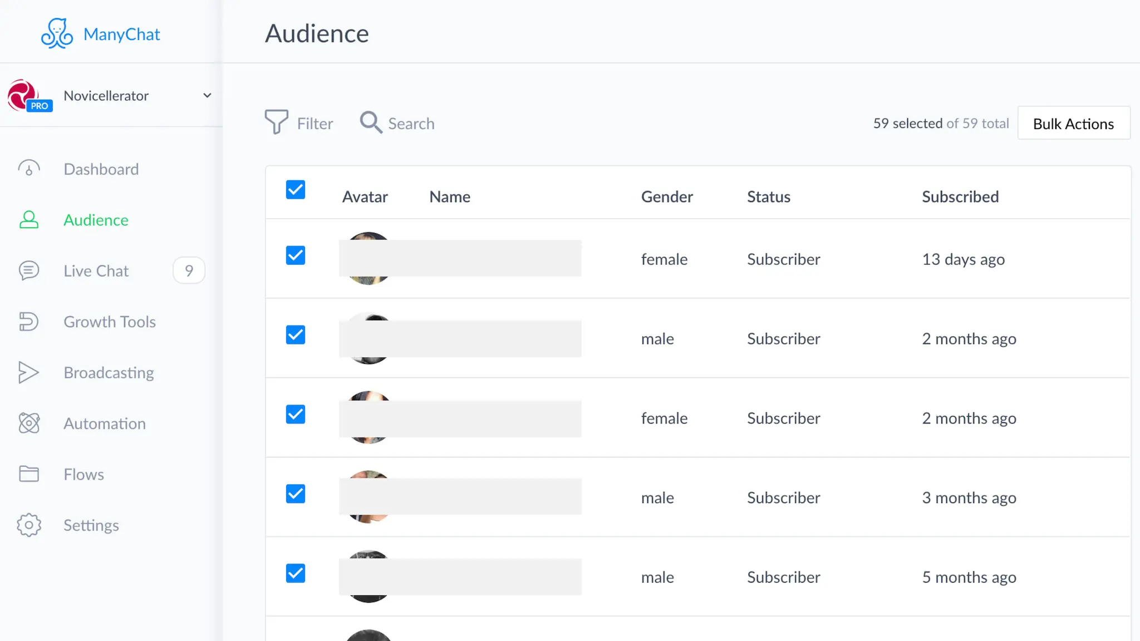Open the Novicellerator account dropdown chevron
The height and width of the screenshot is (641, 1140).
coord(207,96)
